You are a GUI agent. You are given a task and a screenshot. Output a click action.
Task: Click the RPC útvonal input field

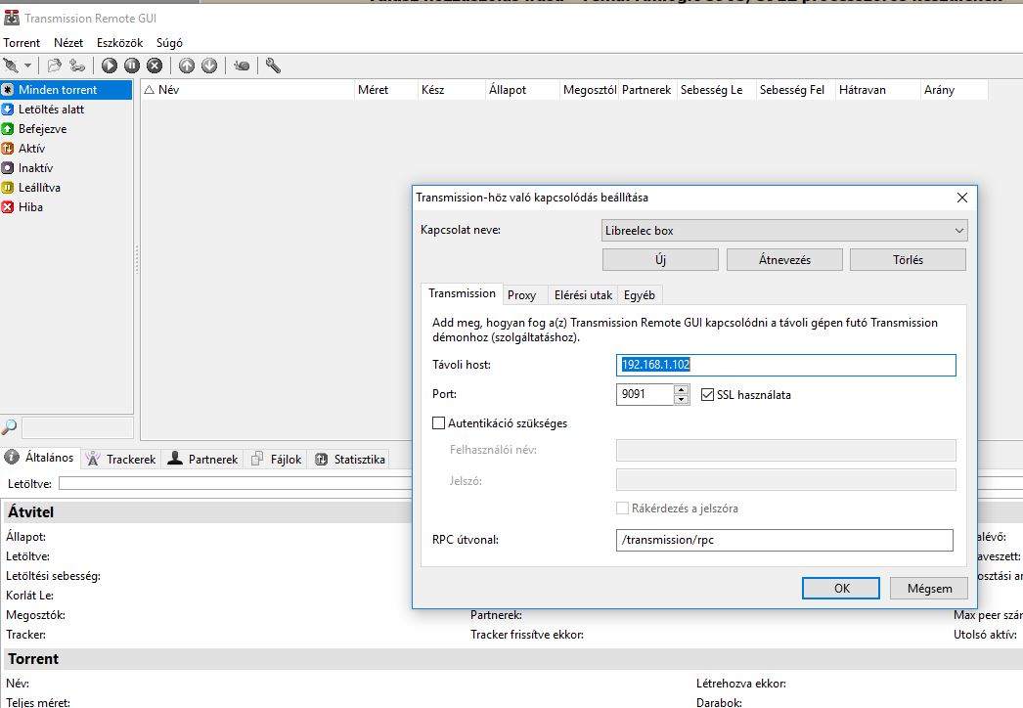[784, 540]
